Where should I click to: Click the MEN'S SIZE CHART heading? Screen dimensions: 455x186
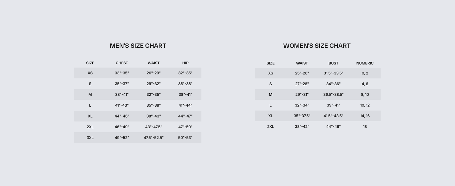point(138,46)
